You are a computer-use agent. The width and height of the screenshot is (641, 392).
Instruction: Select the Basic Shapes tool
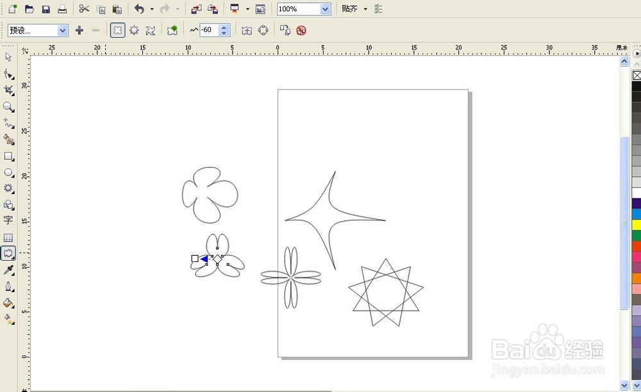pyautogui.click(x=8, y=204)
